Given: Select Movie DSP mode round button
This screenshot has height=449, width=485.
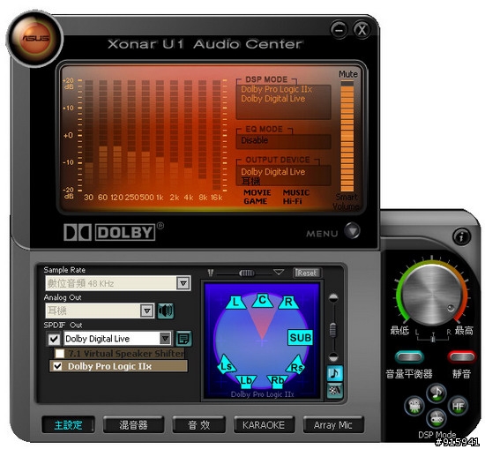Looking at the screenshot, I should [414, 406].
